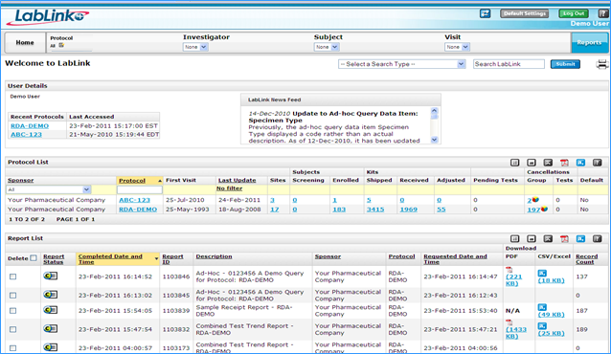Open ABC-123 in Recent Protocols
Screen dimensions: 611x354
[26, 134]
